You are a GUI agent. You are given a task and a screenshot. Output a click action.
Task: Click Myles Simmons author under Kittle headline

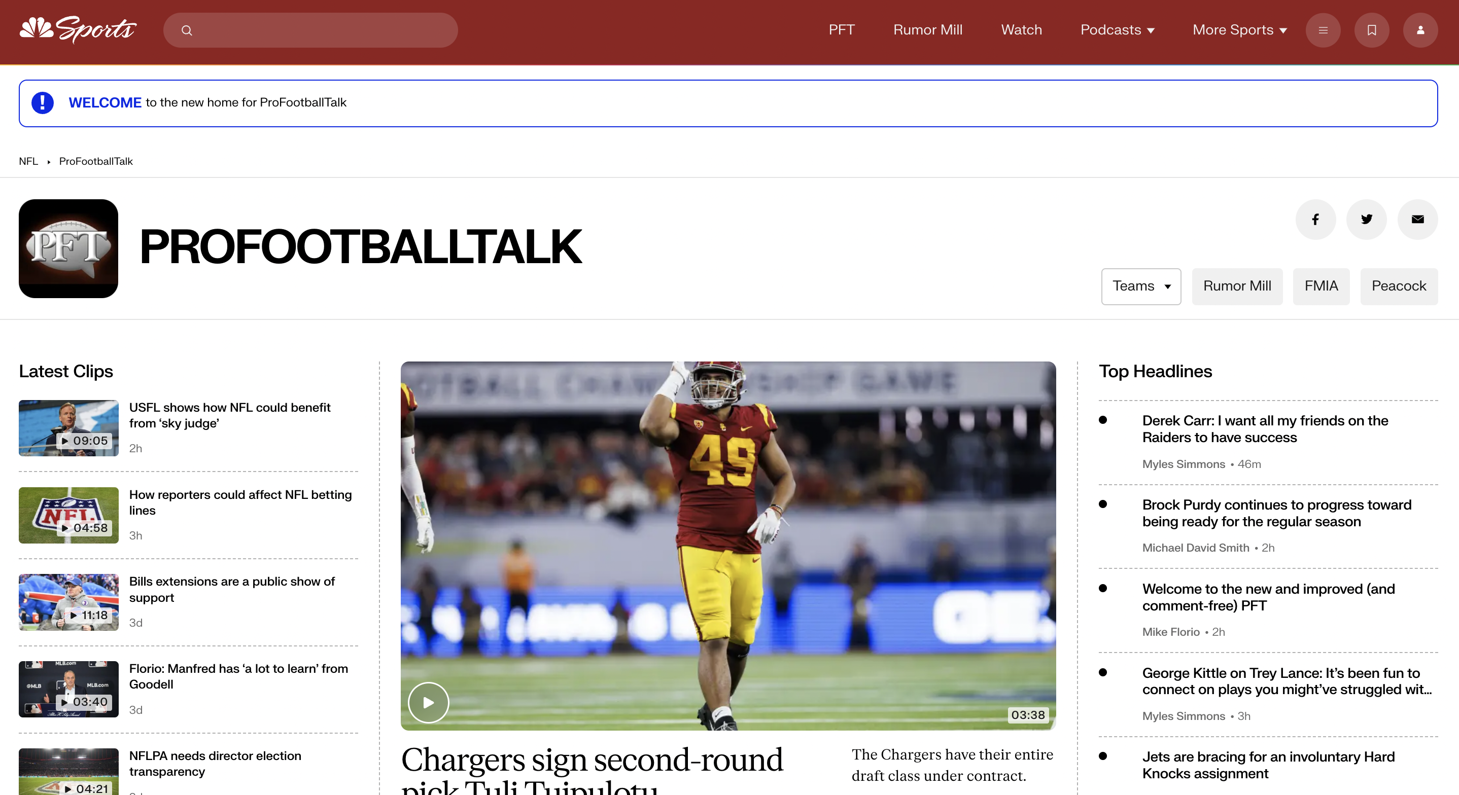1184,716
